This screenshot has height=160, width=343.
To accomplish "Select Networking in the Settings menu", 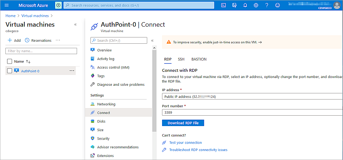I will [x=106, y=104].
